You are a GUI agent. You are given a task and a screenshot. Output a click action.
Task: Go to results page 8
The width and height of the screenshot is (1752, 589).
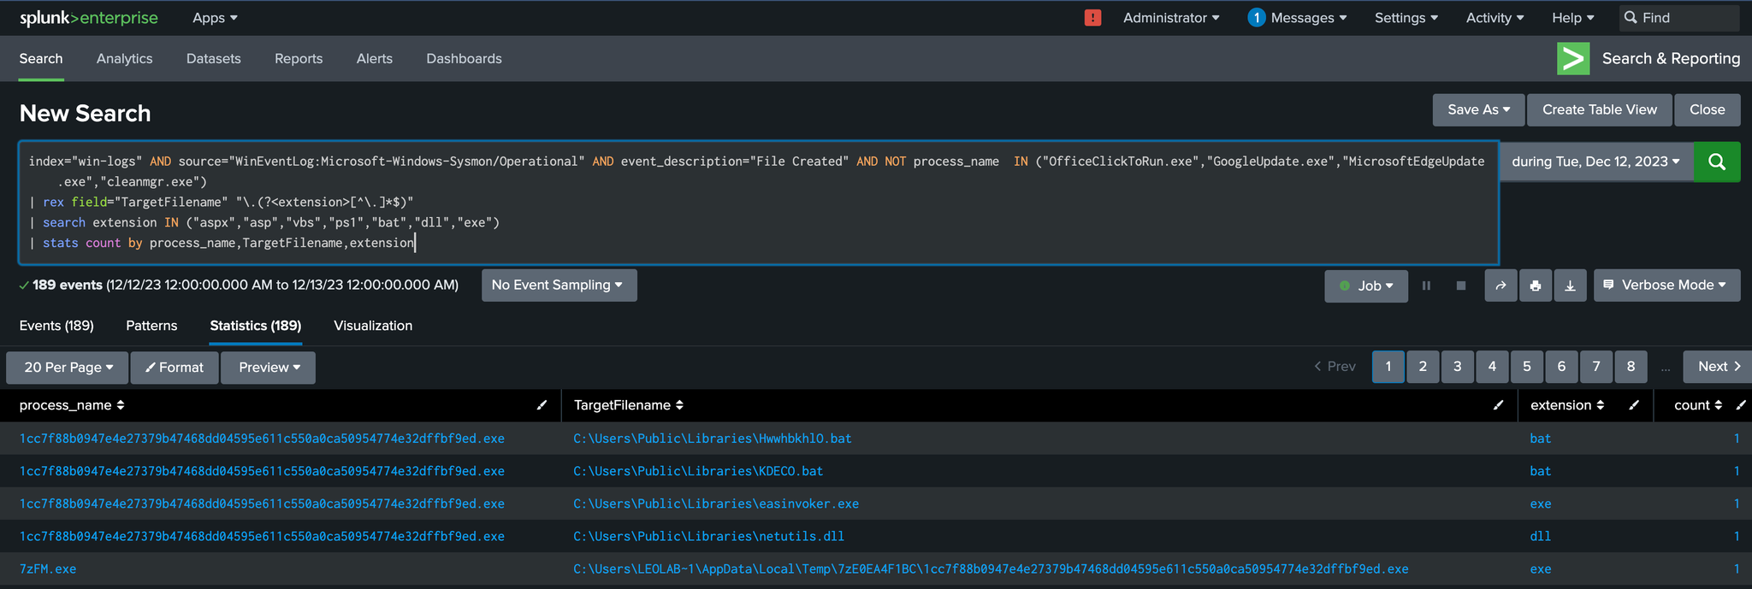1631,367
